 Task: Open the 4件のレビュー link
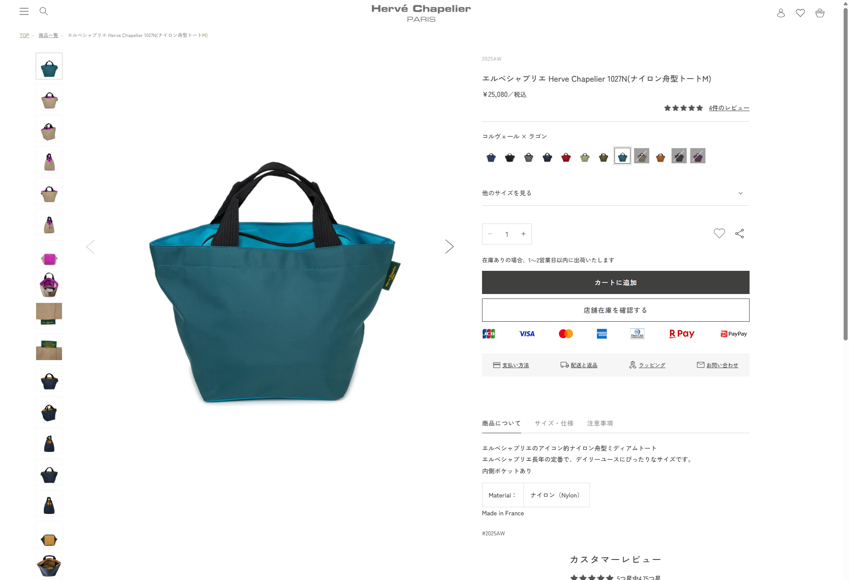pos(729,108)
